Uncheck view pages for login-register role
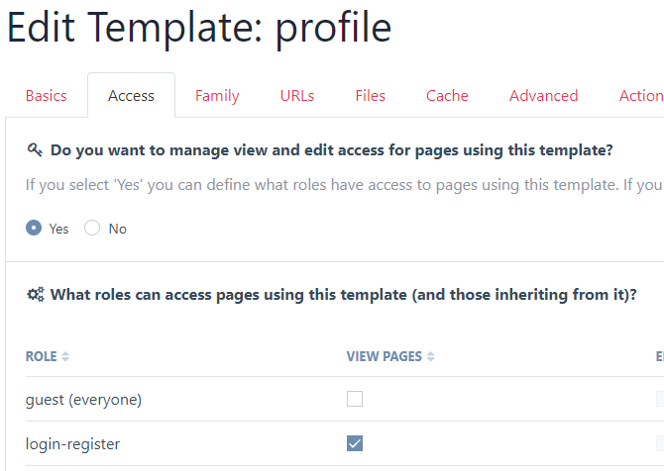The width and height of the screenshot is (664, 471). click(355, 443)
